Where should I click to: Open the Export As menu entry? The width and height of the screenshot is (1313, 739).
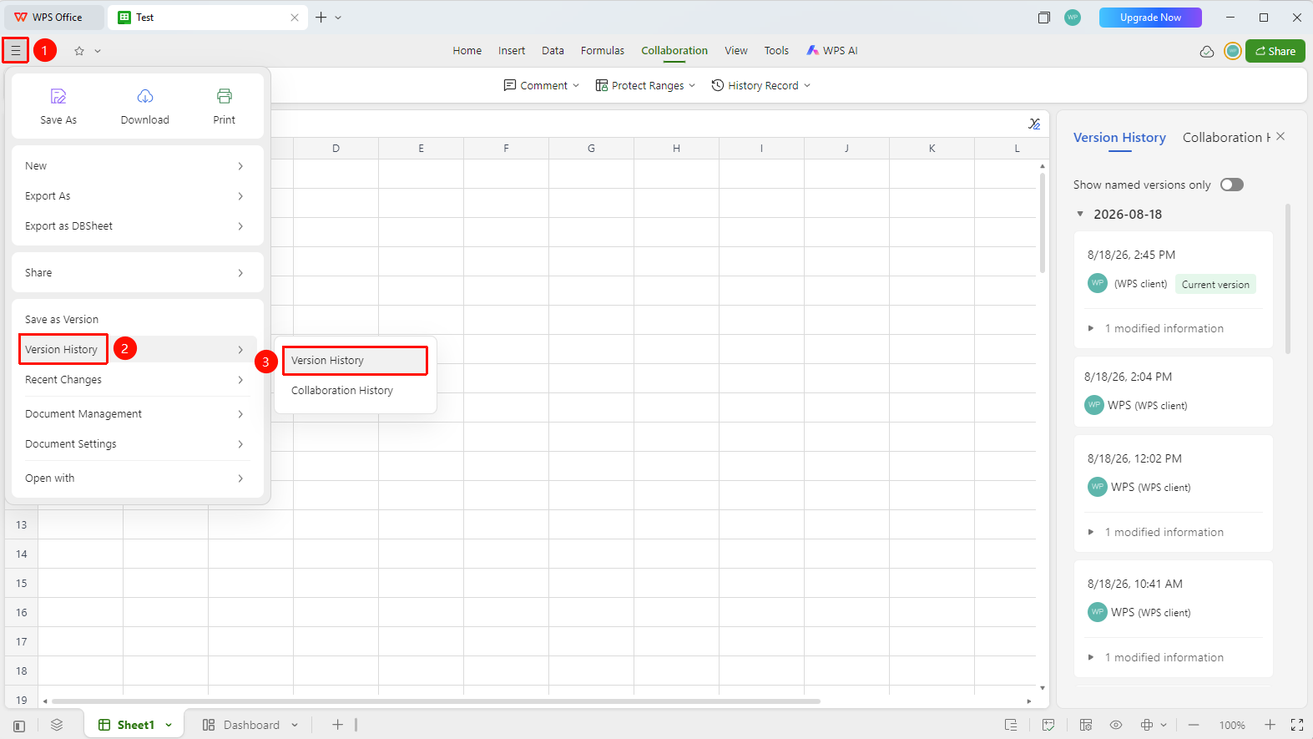(x=134, y=196)
